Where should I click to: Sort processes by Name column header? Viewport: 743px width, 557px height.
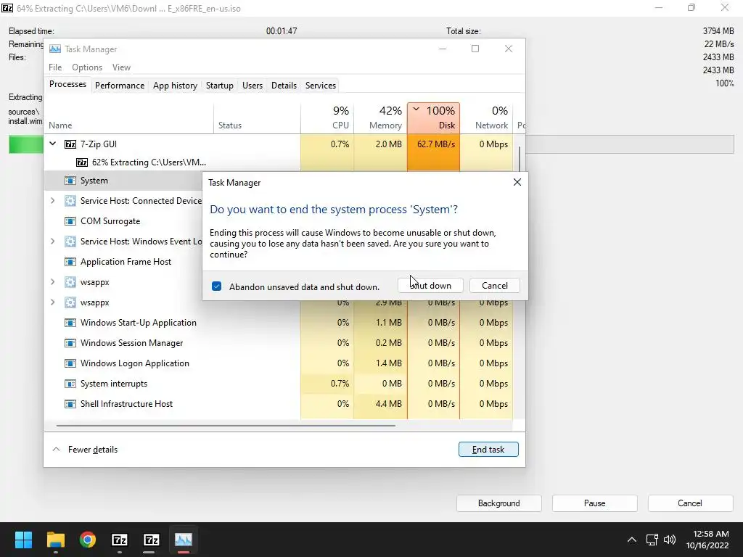pos(129,117)
